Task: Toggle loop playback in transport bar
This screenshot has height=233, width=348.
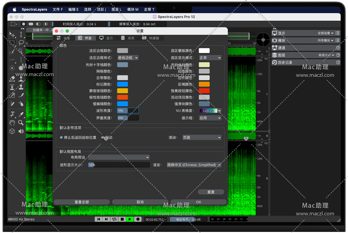Action: point(114,219)
